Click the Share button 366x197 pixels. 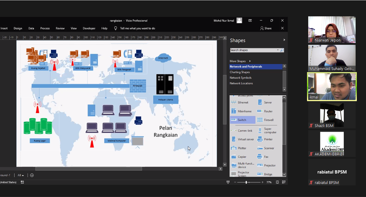(266, 28)
